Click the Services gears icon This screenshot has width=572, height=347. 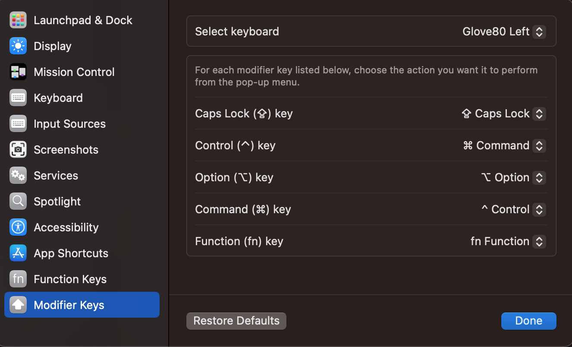coord(18,176)
